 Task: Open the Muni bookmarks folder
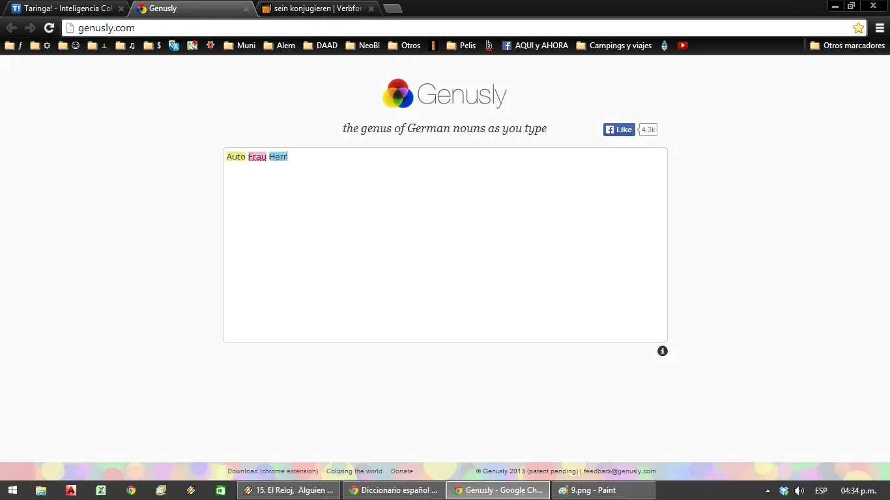point(240,46)
